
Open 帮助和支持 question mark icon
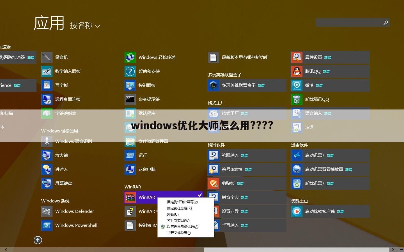tap(130, 71)
